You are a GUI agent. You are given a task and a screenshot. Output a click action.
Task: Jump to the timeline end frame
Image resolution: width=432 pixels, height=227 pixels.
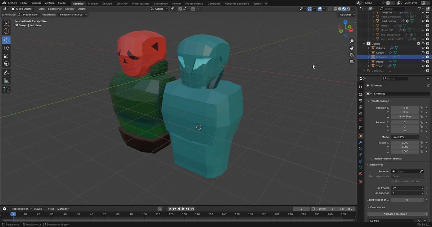pyautogui.click(x=193, y=209)
